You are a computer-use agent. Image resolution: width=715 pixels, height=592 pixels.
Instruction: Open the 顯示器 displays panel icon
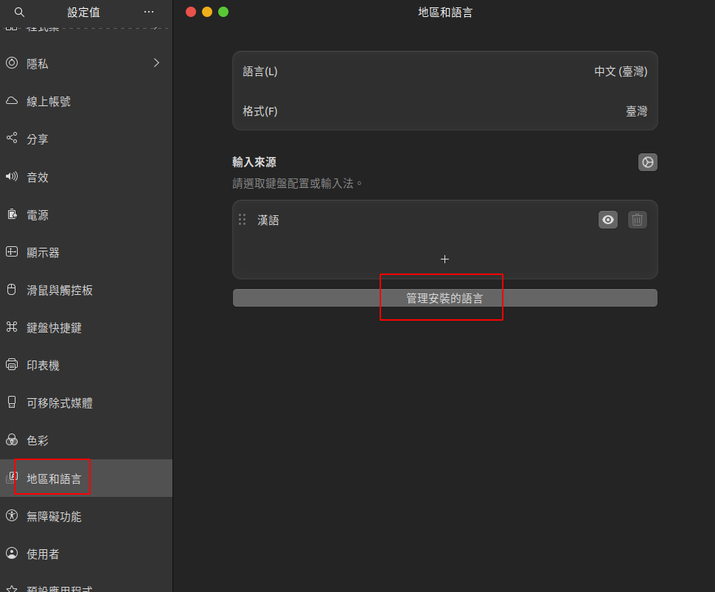tap(12, 251)
